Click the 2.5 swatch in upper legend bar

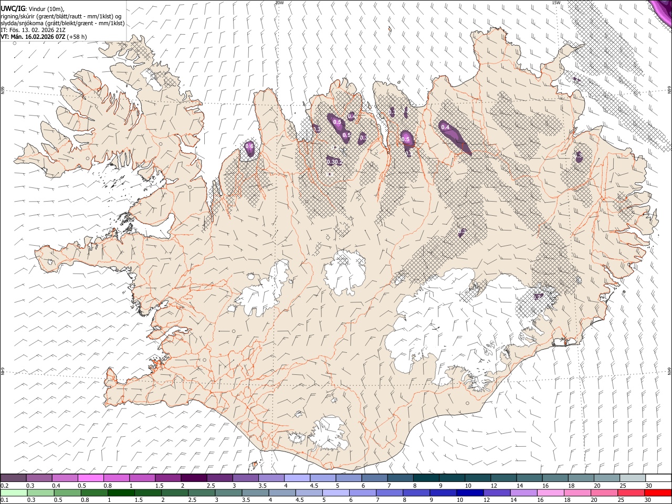219,478
